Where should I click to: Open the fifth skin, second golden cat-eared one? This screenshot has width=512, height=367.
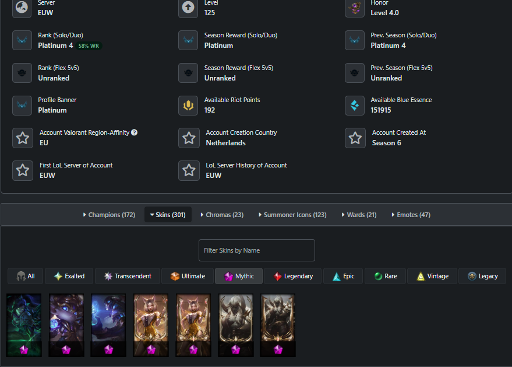point(193,325)
